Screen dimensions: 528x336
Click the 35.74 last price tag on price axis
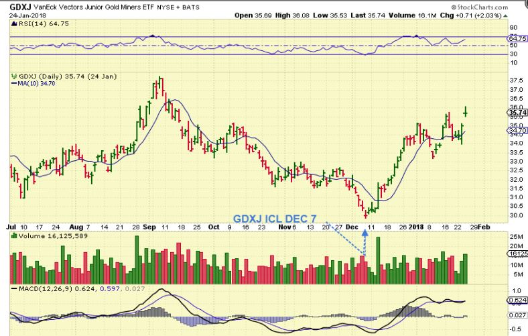pyautogui.click(x=517, y=113)
